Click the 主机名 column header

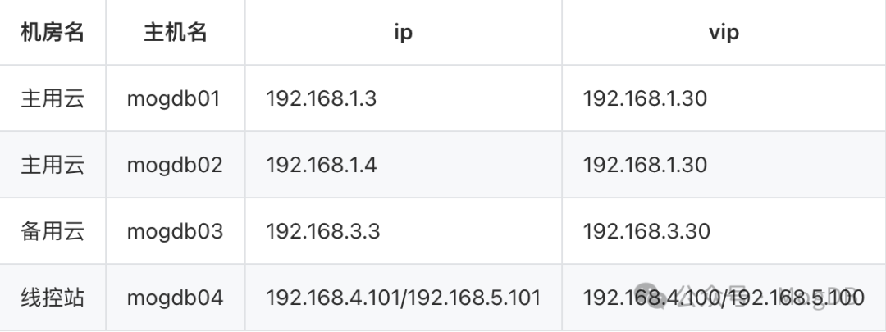coord(176,32)
